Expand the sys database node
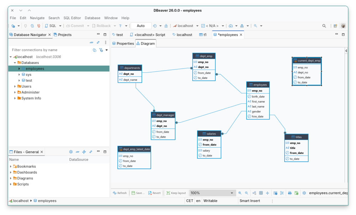356x215 pixels. point(19,75)
